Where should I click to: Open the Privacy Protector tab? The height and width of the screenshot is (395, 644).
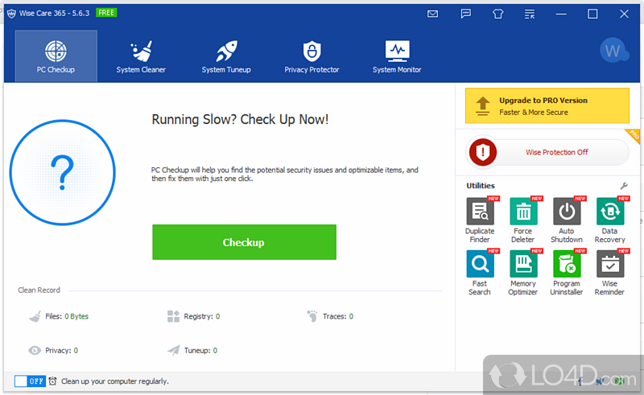pos(312,56)
